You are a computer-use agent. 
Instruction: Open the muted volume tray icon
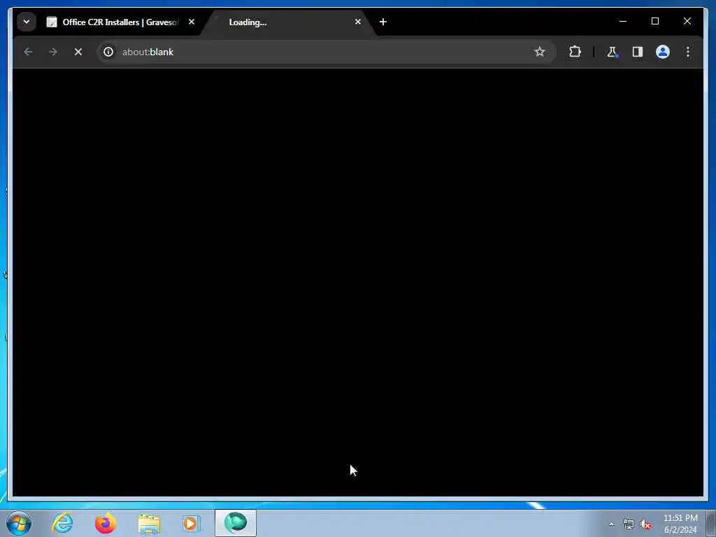coord(645,524)
